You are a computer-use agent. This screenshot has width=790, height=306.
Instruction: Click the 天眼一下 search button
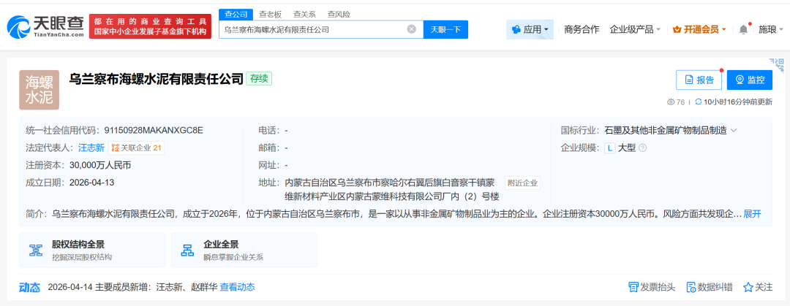point(446,29)
